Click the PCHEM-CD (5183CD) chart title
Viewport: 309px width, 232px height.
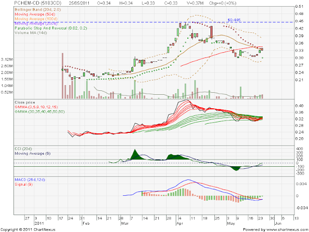38,3
